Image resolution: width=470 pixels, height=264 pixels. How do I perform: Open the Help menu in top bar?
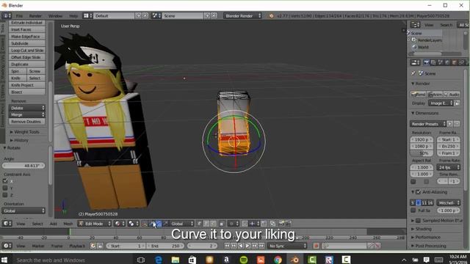point(73,15)
